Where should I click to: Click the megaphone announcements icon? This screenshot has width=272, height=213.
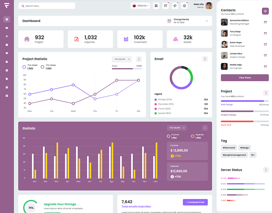pos(175,6)
